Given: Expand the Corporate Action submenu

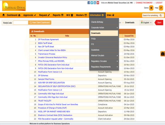Looking at the screenshot, I should click(x=104, y=28).
